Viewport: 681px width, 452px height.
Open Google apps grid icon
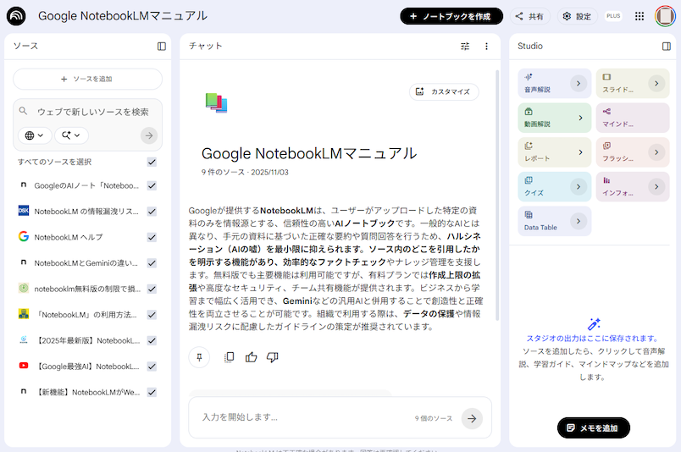click(639, 16)
